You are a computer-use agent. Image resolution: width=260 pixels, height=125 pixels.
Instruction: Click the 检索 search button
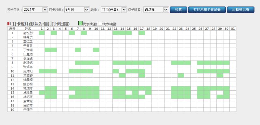[178, 10]
